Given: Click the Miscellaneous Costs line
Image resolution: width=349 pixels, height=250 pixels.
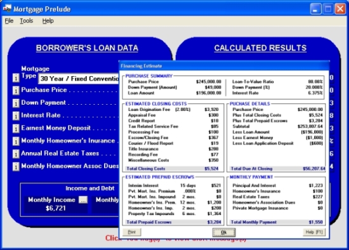Looking at the screenshot, I should (x=173, y=160).
